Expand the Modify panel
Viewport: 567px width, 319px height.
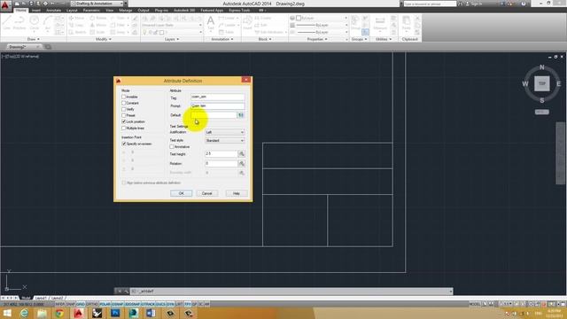click(104, 39)
